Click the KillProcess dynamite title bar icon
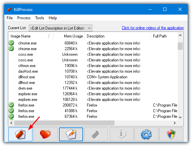This screenshot has height=146, width=192. coord(9,9)
